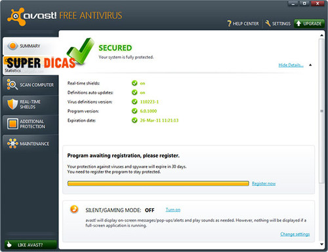This screenshot has width=328, height=252.
Task: Open the Scan Computer section
Action: (x=31, y=85)
